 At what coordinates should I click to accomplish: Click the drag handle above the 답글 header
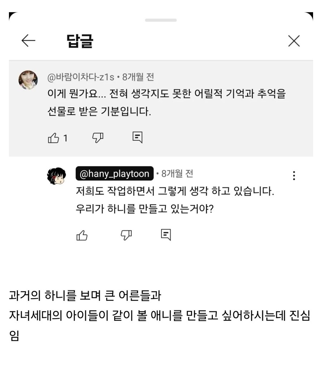pyautogui.click(x=161, y=20)
